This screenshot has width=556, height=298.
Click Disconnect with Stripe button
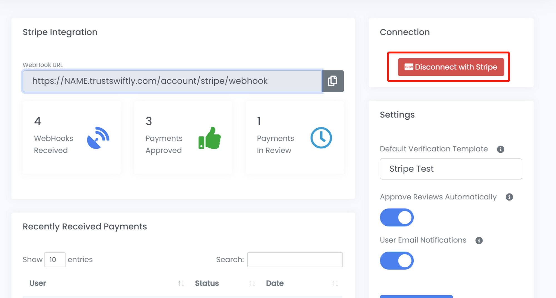click(451, 67)
